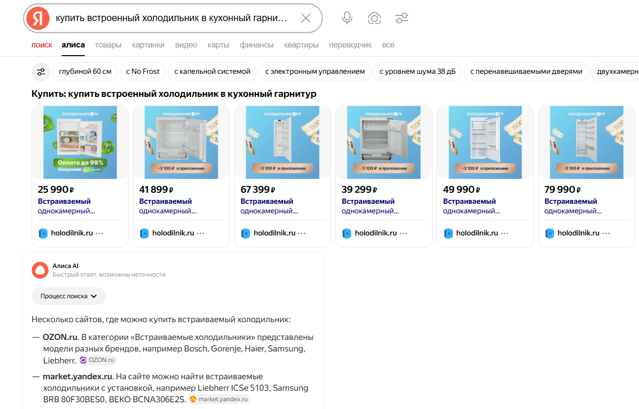The height and width of the screenshot is (409, 639).
Task: Open the "все" services menu
Action: point(388,45)
